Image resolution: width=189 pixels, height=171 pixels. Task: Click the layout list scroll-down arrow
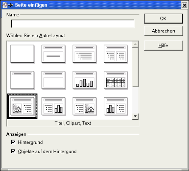tap(135, 116)
